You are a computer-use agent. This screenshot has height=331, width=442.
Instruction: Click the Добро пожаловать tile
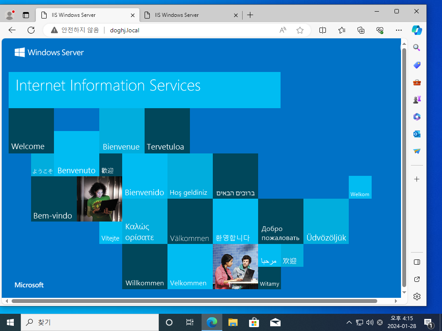281,222
